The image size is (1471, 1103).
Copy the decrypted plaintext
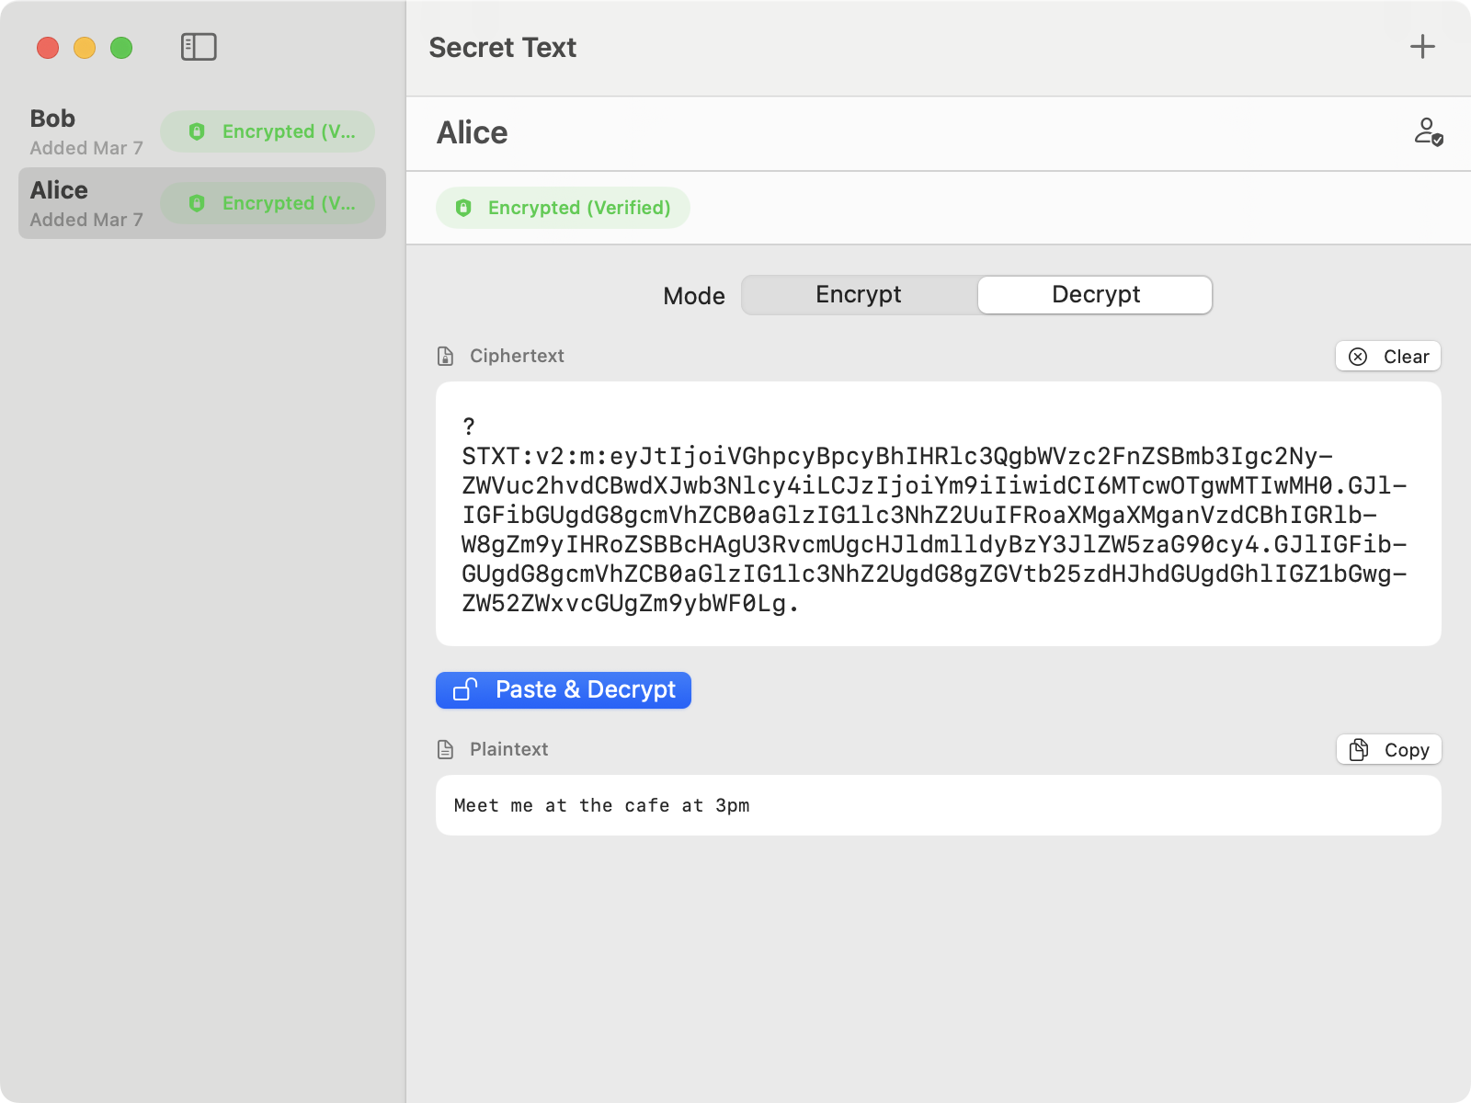(1388, 750)
